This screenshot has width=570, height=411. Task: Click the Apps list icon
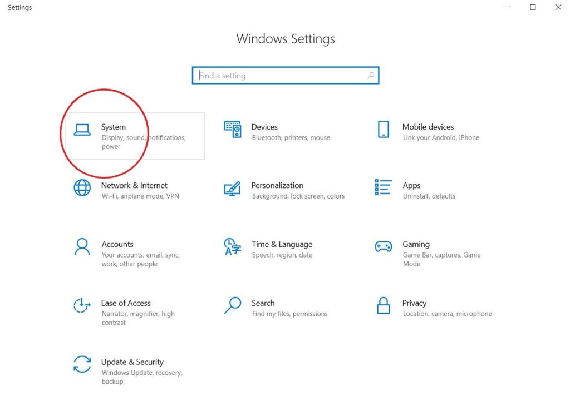[x=383, y=187]
